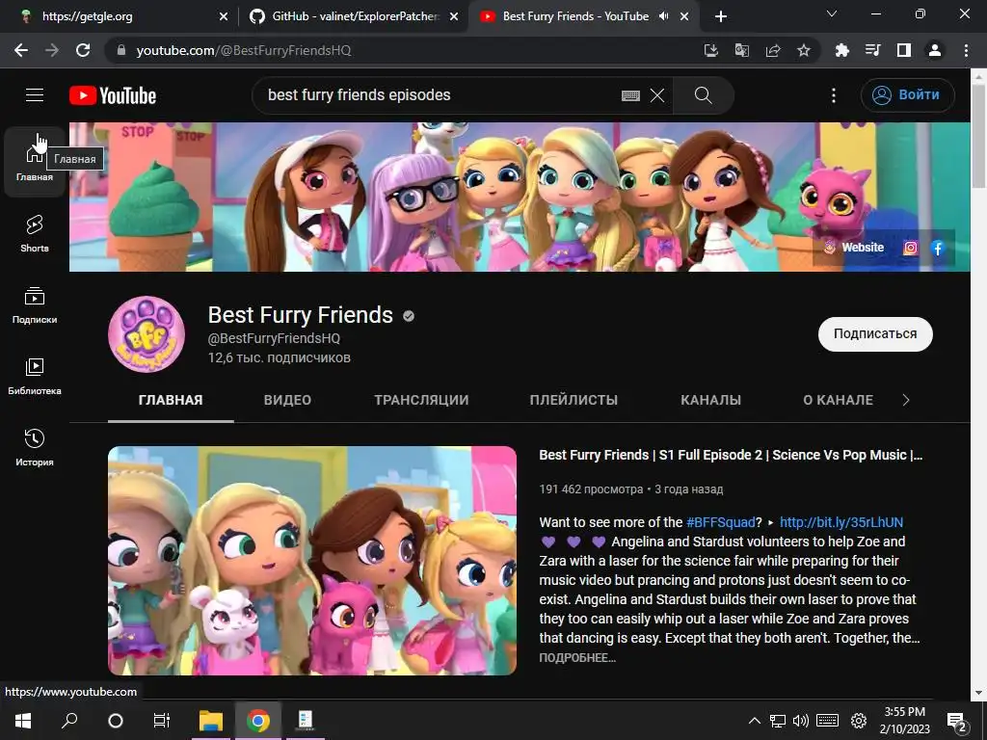Open История in the sidebar
This screenshot has width=987, height=740.
point(35,447)
